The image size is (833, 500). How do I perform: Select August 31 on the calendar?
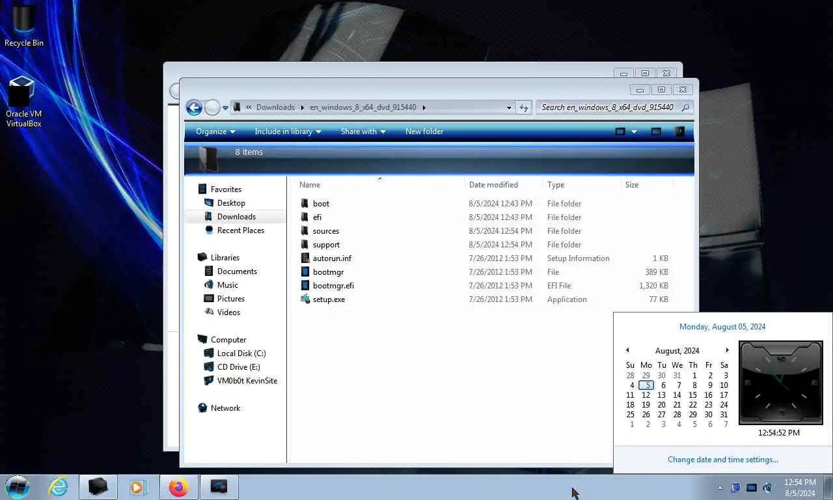(724, 415)
